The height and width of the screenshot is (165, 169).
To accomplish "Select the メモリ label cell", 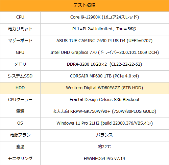I will [x=20, y=65].
